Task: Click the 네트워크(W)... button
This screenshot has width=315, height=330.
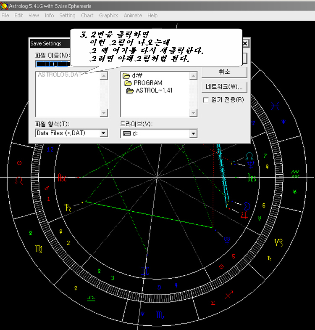Action: click(224, 87)
